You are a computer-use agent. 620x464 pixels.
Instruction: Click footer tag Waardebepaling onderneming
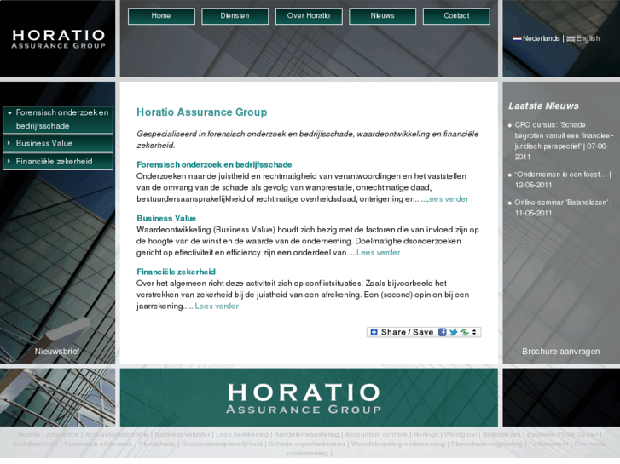[x=397, y=444]
